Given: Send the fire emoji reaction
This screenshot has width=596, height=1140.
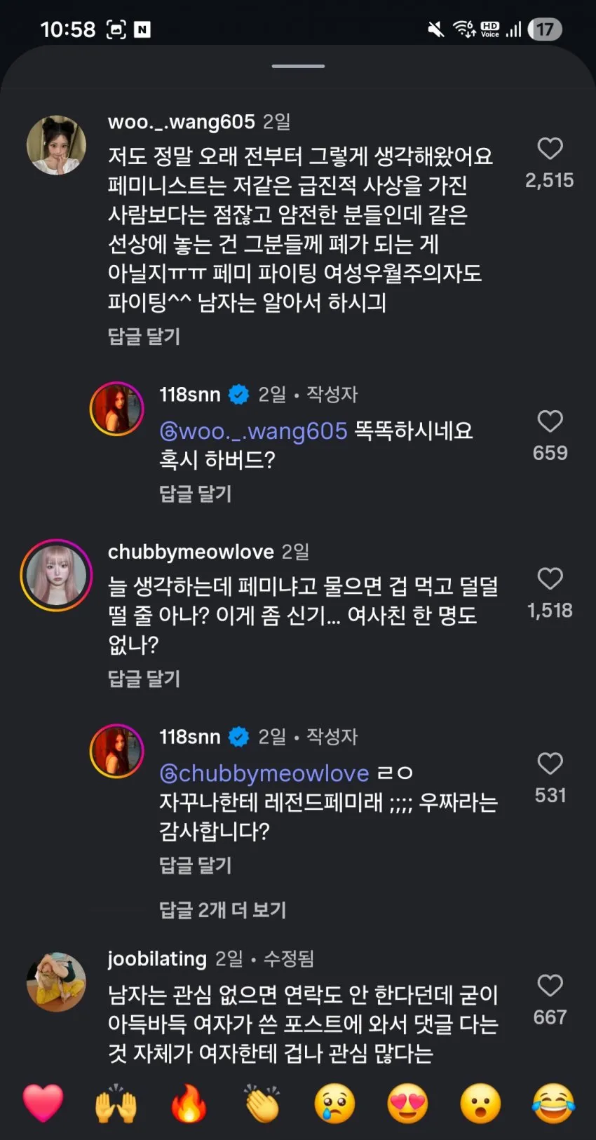Looking at the screenshot, I should point(189,1103).
